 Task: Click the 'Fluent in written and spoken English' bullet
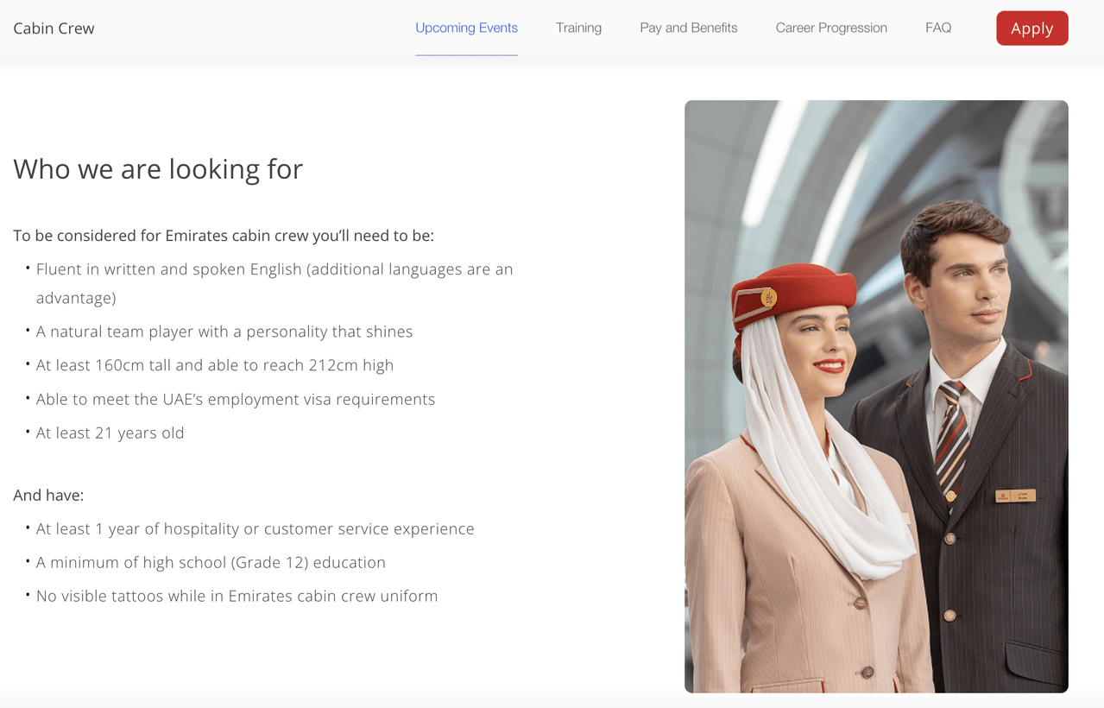click(274, 283)
